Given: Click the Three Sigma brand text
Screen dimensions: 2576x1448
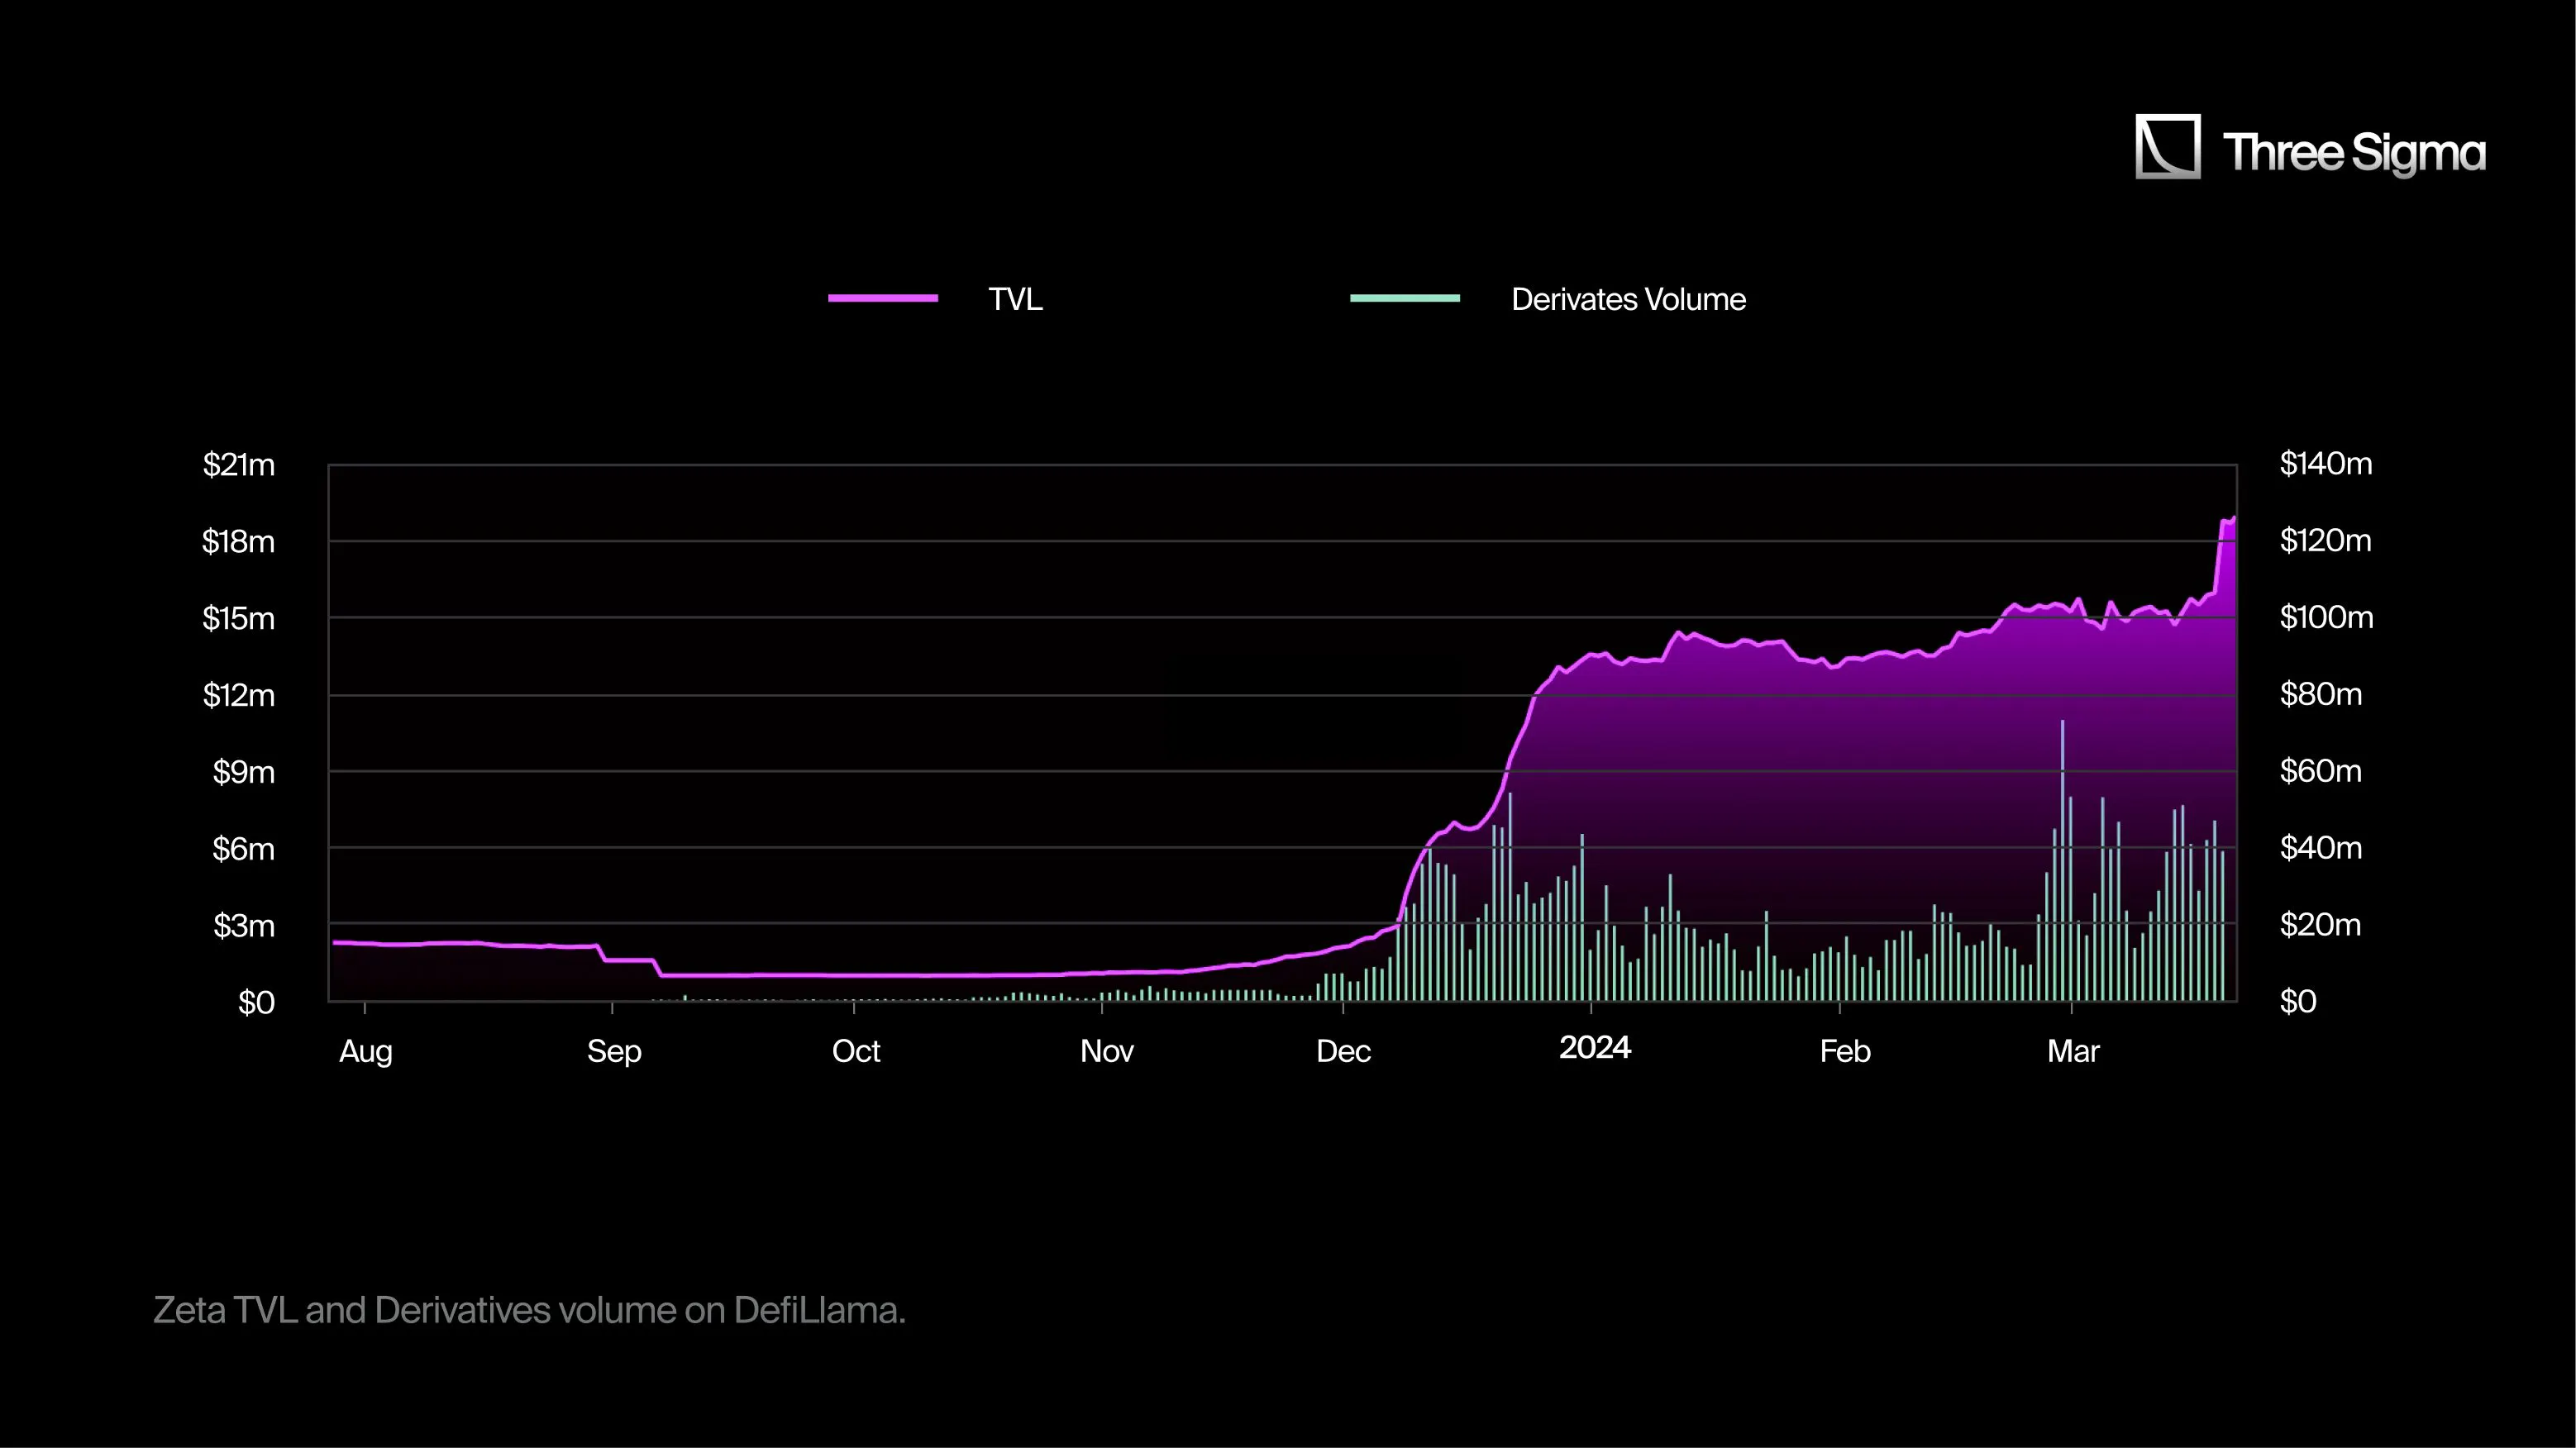Looking at the screenshot, I should click(x=2353, y=153).
